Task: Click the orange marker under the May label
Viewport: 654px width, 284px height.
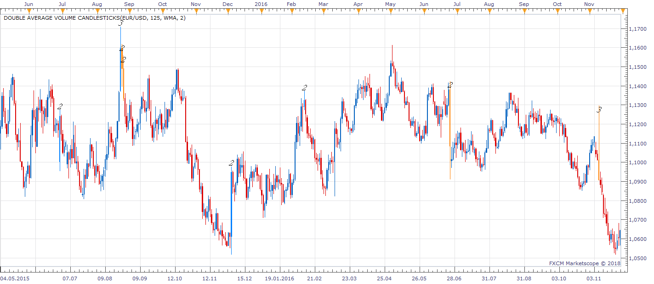Action: (391, 11)
